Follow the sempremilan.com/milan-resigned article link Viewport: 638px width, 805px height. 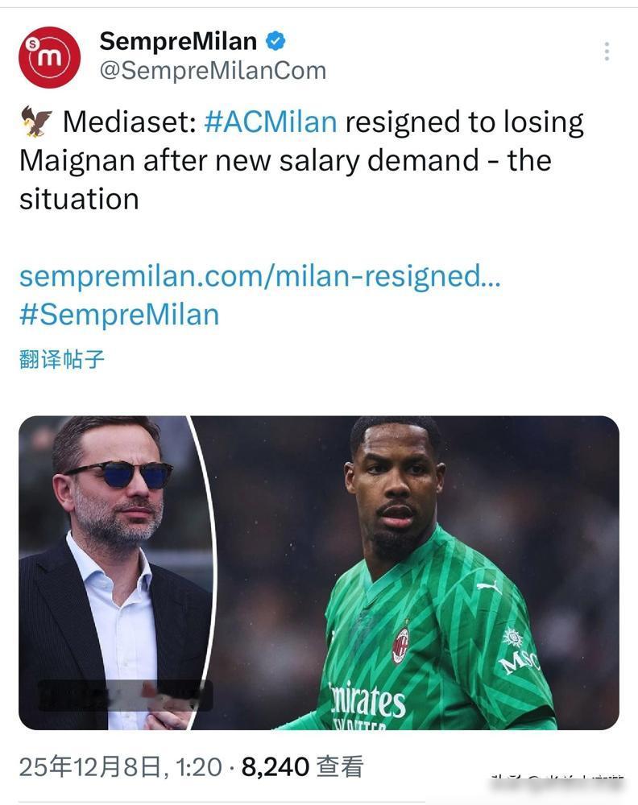pyautogui.click(x=259, y=276)
